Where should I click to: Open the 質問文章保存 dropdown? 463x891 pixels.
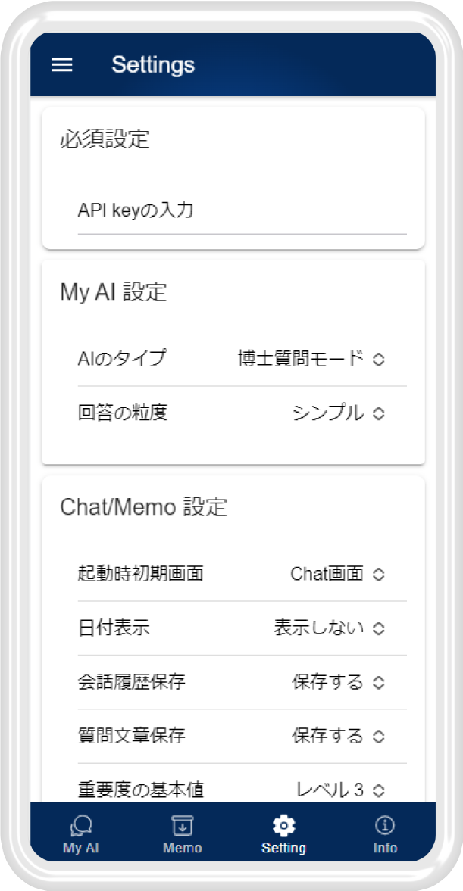338,735
